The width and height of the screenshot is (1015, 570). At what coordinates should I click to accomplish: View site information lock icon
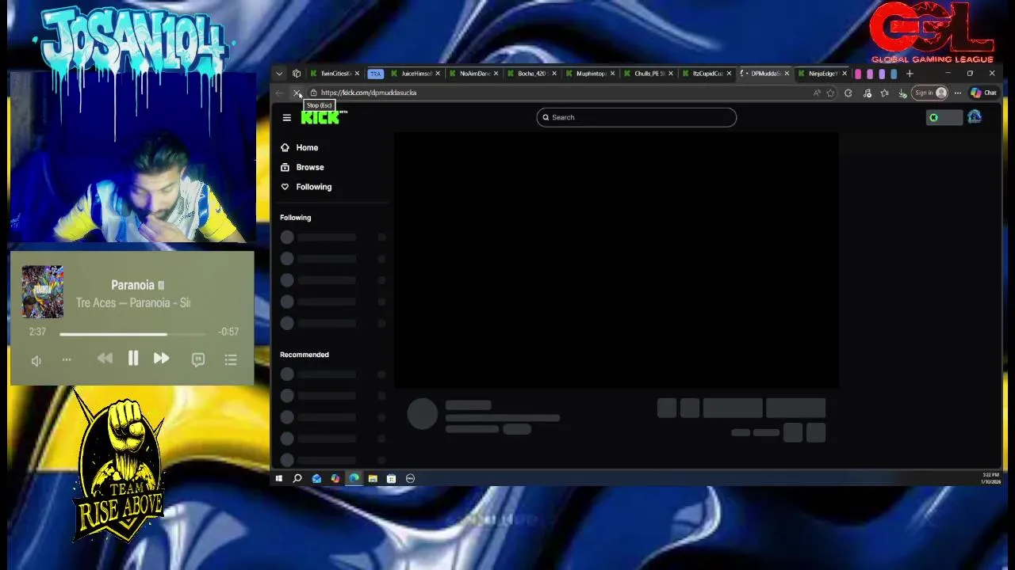click(x=313, y=93)
